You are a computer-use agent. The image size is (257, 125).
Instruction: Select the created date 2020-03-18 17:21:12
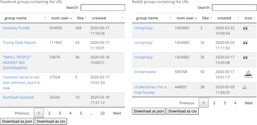coord(100,100)
